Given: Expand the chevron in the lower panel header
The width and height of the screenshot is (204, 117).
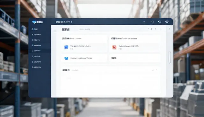Looking at the screenshot, I should (x=157, y=70).
